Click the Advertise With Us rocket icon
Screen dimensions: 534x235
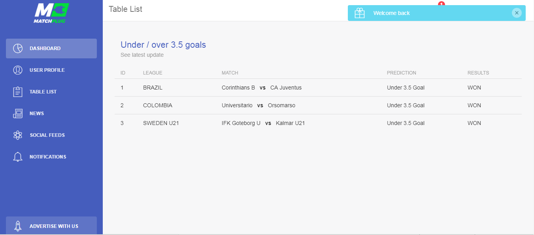point(18,226)
